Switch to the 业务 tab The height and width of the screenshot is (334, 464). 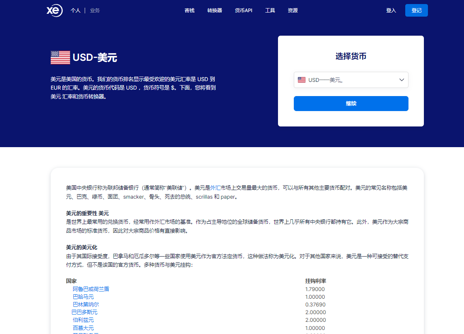point(95,11)
